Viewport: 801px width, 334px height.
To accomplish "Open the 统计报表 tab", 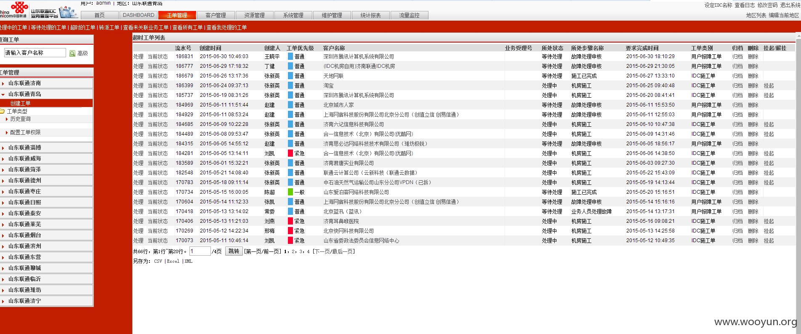I will (x=371, y=15).
